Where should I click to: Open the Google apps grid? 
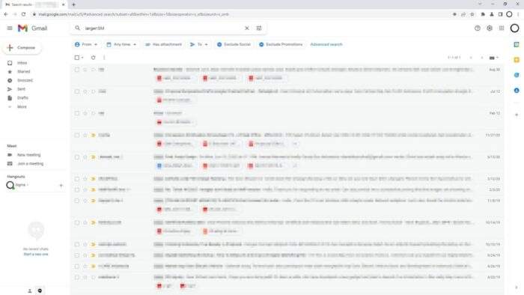pos(502,28)
